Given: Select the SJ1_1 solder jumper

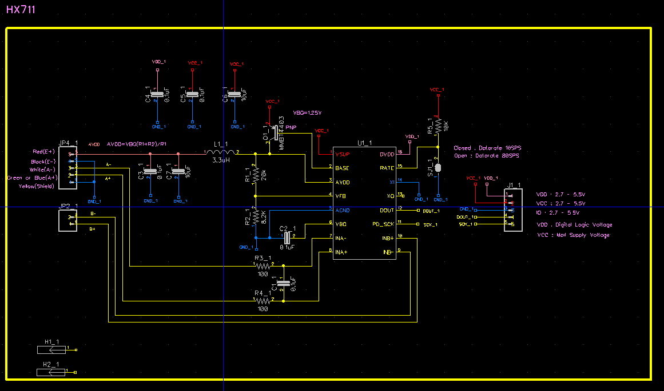Looking at the screenshot, I should click(438, 168).
